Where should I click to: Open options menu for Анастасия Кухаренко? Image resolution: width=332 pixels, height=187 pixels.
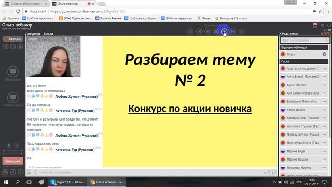(324, 68)
